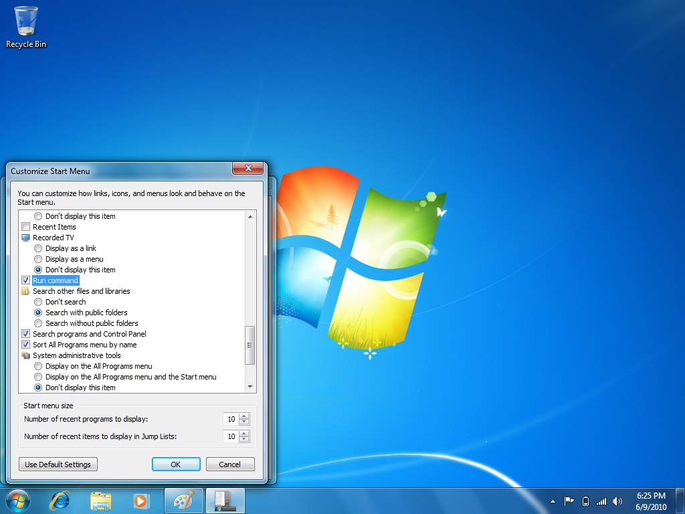The width and height of the screenshot is (685, 514).
Task: Click Search other files and libraries icon
Action: click(26, 291)
